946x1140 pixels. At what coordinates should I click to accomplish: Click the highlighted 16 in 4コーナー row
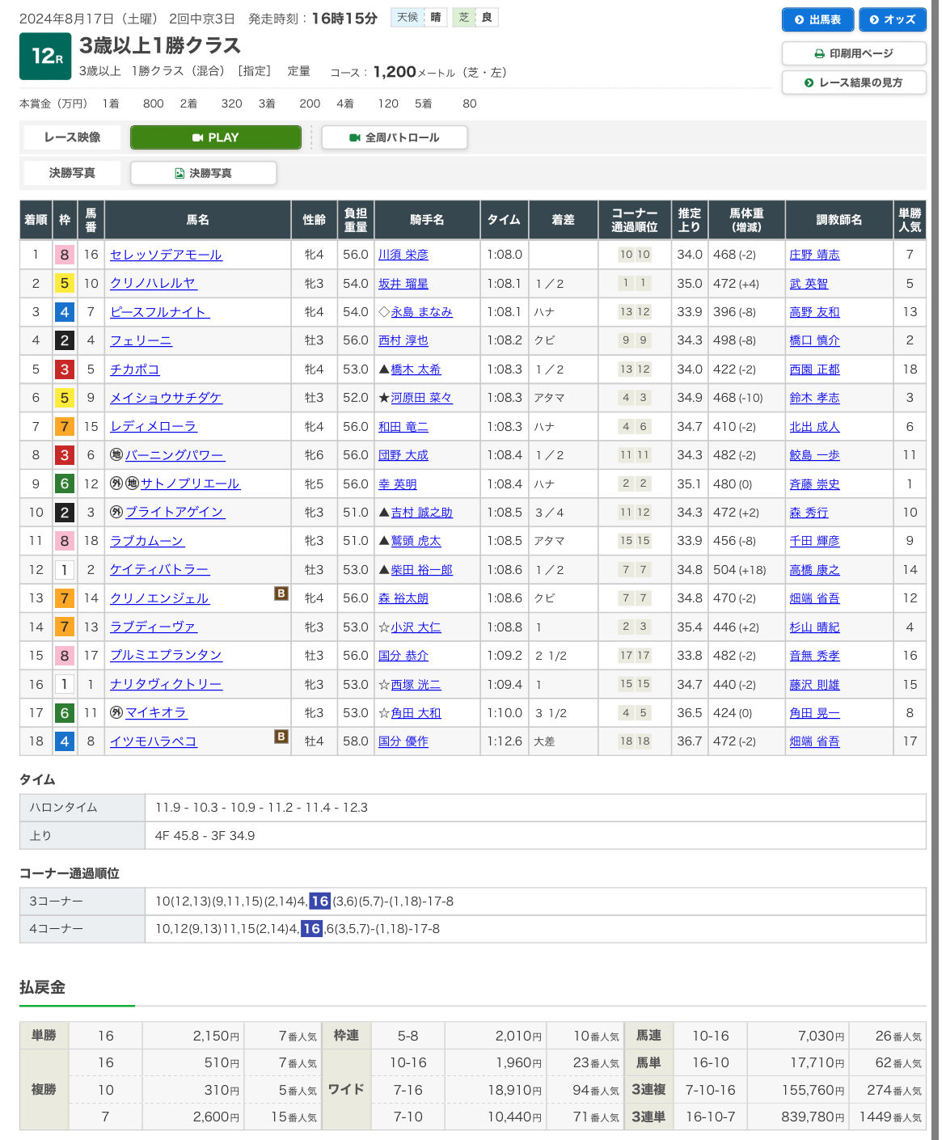tap(311, 929)
